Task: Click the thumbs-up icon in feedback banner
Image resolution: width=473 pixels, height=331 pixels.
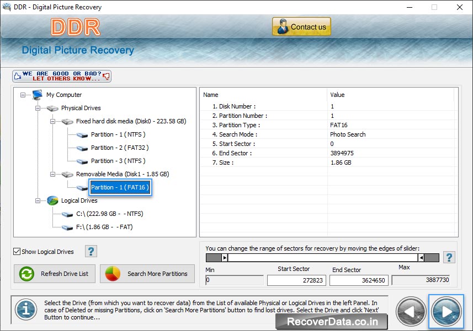Action: point(18,76)
